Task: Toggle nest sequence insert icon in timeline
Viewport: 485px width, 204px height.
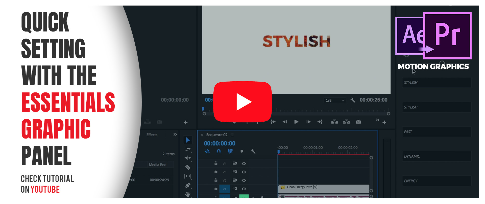Action: point(207,151)
